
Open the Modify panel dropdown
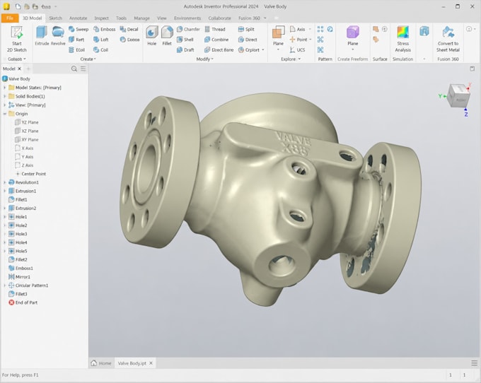(x=204, y=59)
